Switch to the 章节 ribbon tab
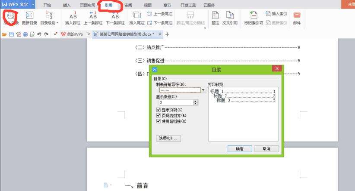 [167, 5]
